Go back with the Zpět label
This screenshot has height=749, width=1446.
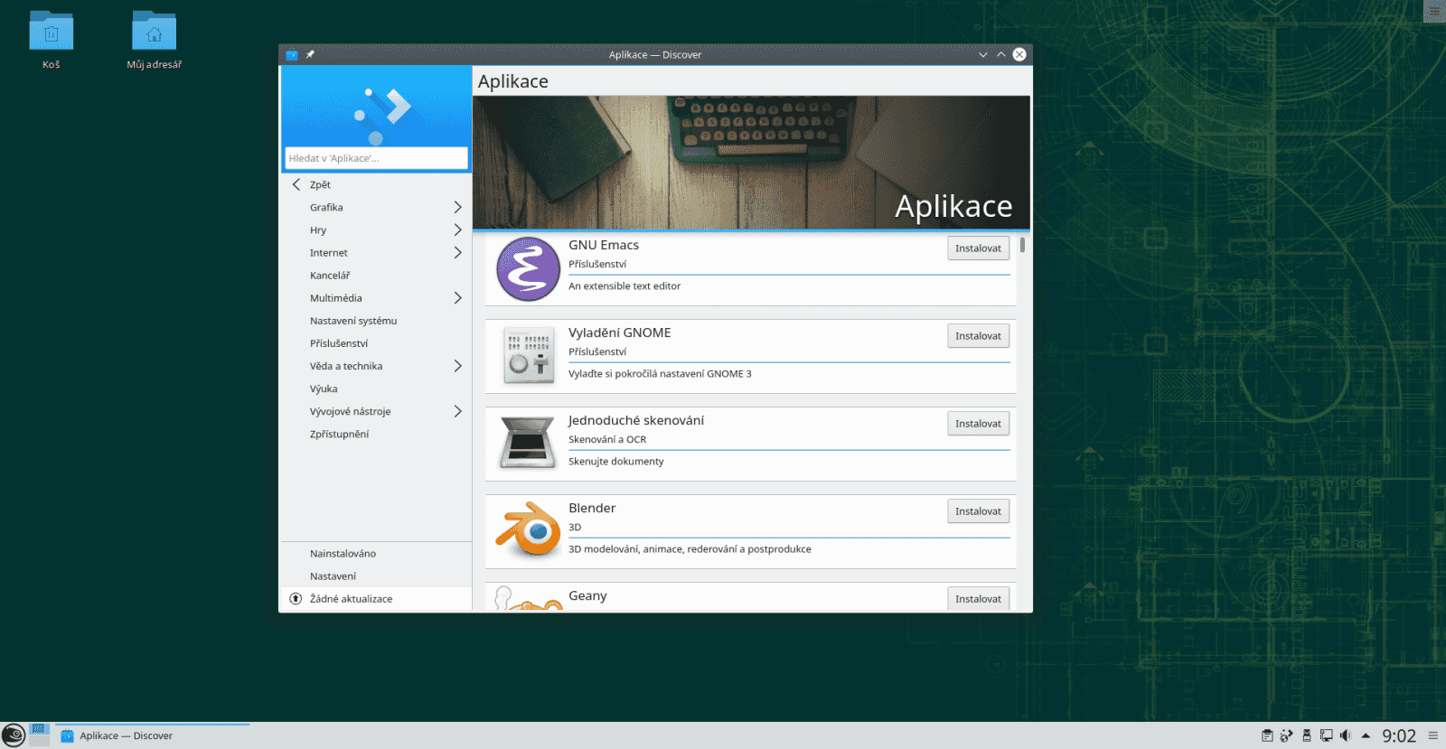coord(320,184)
